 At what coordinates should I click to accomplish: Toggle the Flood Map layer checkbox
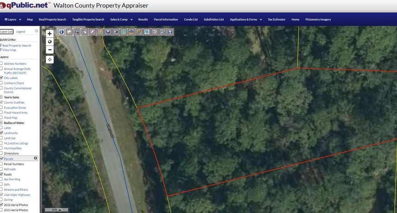point(1,118)
